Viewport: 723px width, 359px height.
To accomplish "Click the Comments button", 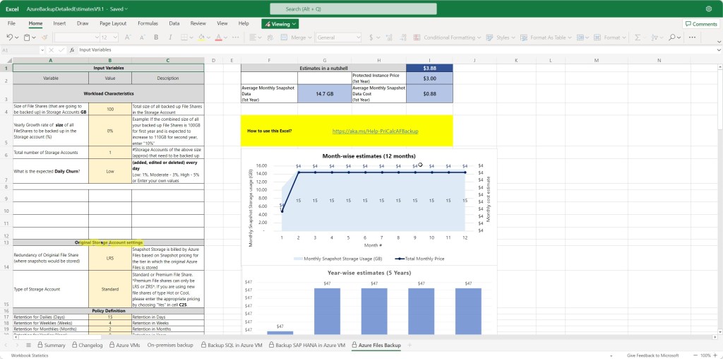I will point(700,23).
